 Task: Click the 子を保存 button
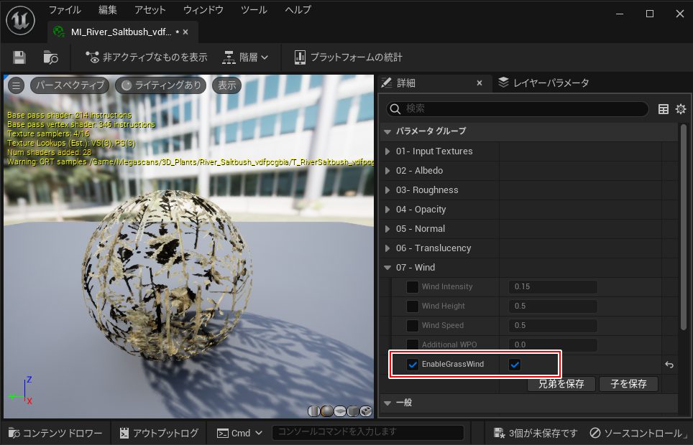tap(628, 384)
